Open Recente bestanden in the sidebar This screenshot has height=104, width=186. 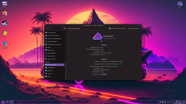(54, 42)
